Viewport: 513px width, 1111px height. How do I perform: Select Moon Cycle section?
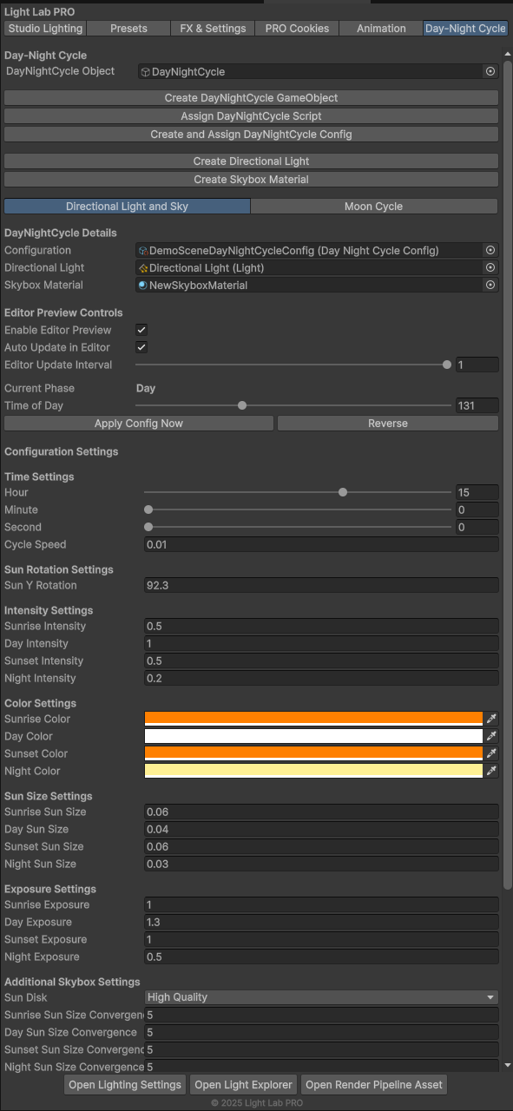[x=374, y=207]
